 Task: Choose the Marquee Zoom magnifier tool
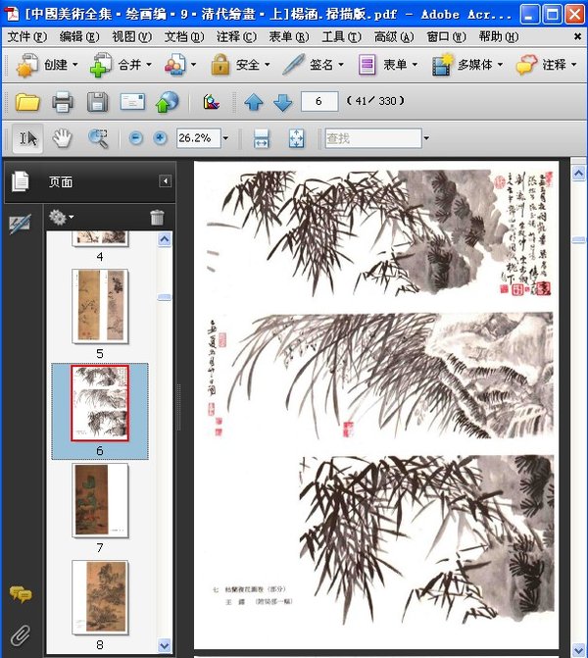pos(98,138)
